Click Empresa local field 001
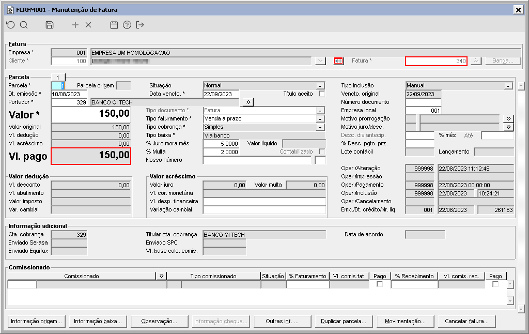The height and width of the screenshot is (334, 529). point(424,111)
